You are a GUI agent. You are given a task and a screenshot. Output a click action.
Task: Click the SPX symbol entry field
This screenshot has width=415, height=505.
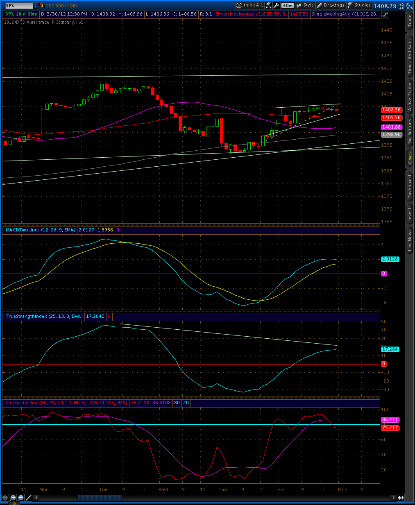coord(18,6)
